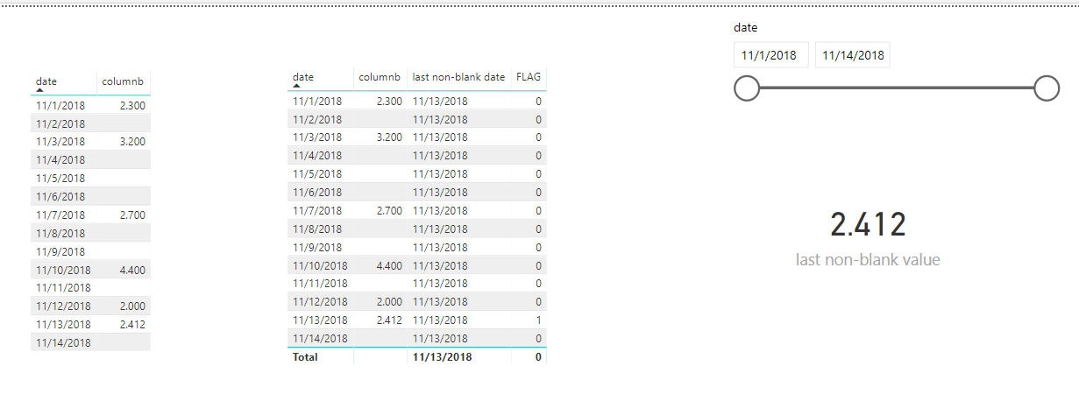This screenshot has width=1079, height=394.
Task: Sort middle table by columnb header
Action: [380, 77]
